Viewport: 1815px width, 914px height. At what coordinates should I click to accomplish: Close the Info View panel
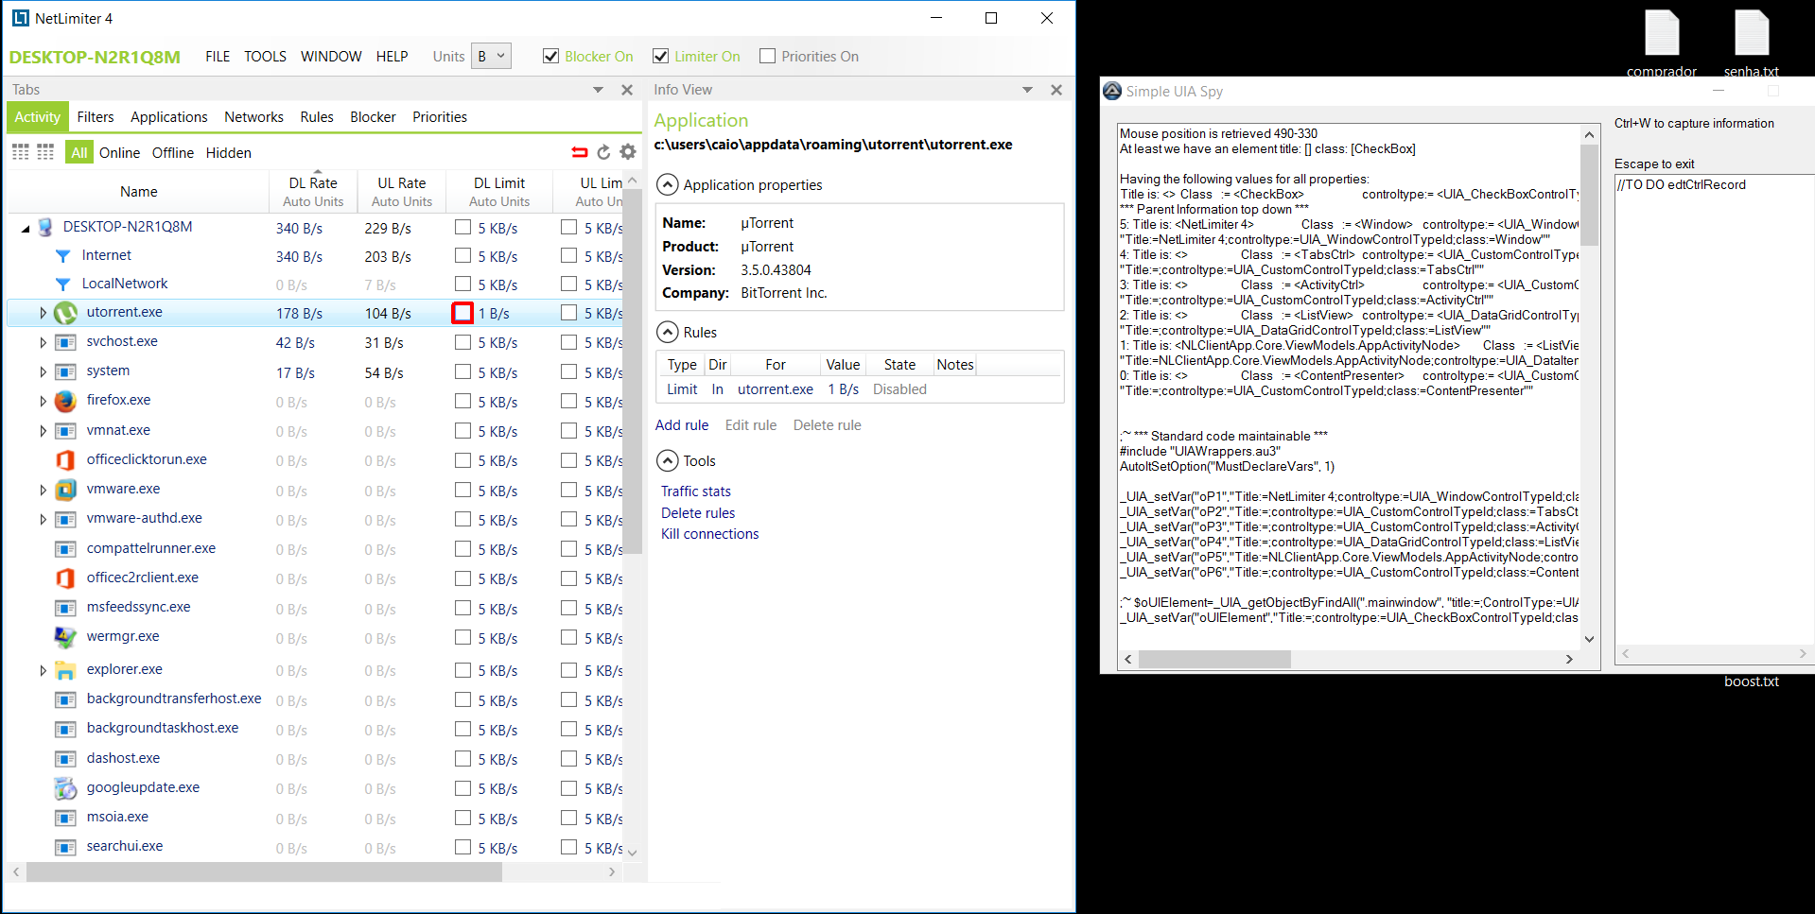point(1056,90)
